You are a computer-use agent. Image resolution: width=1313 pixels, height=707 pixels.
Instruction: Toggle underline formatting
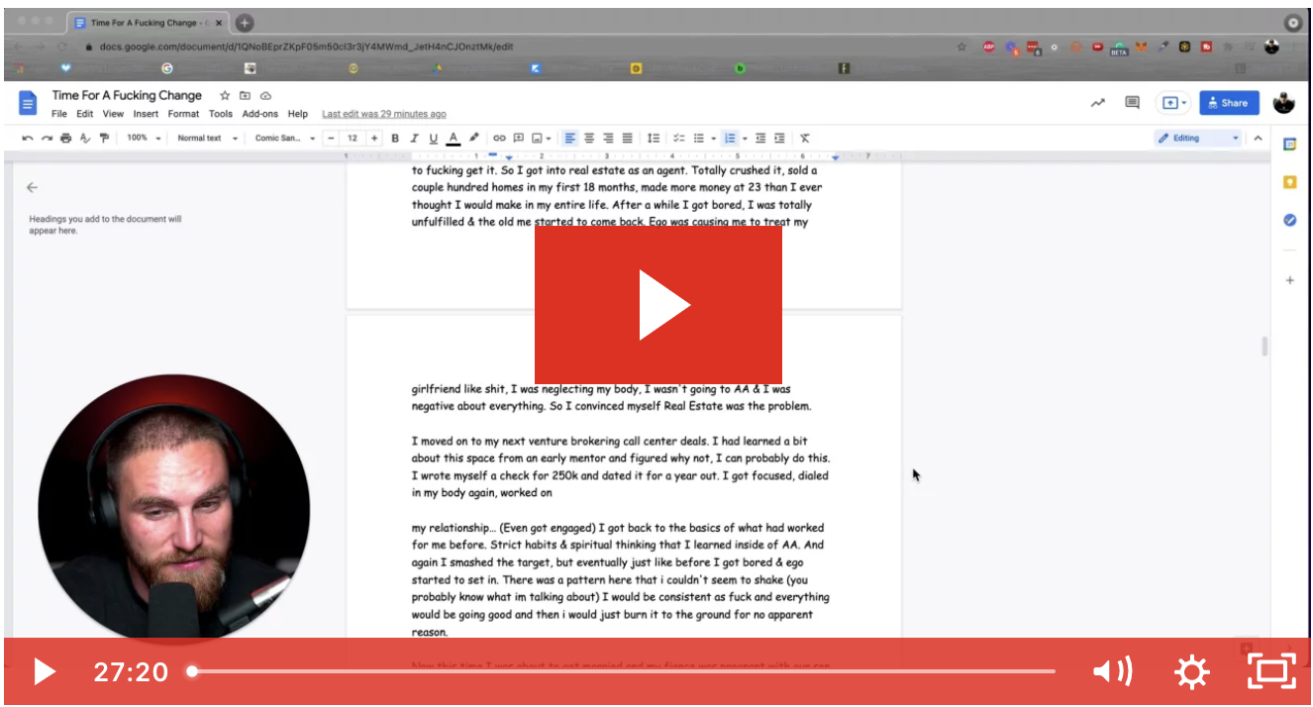pos(433,139)
